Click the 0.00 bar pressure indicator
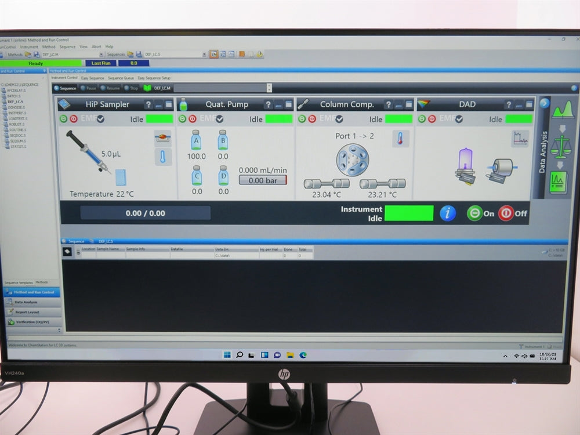 click(x=263, y=180)
